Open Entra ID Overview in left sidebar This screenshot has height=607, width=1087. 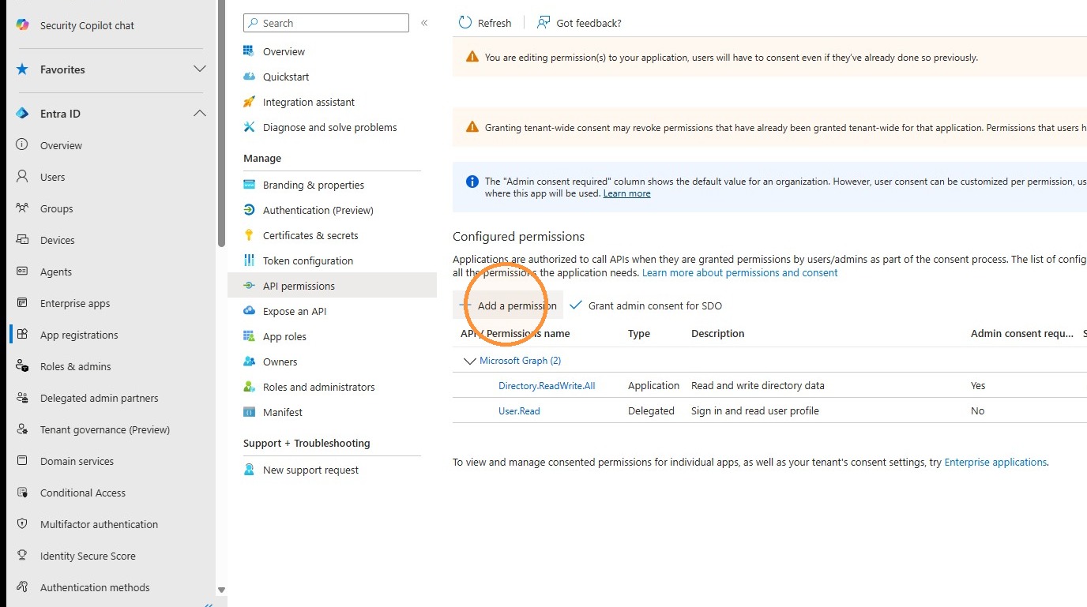61,145
